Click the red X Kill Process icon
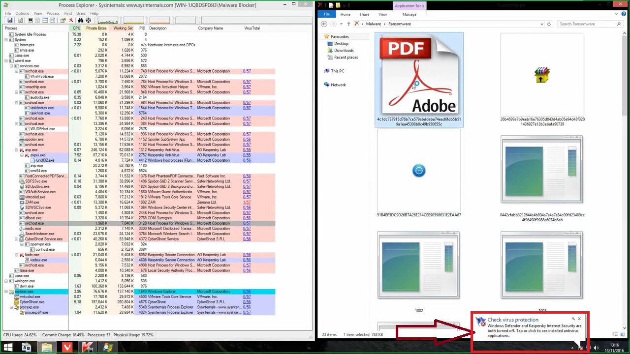 (x=71, y=20)
